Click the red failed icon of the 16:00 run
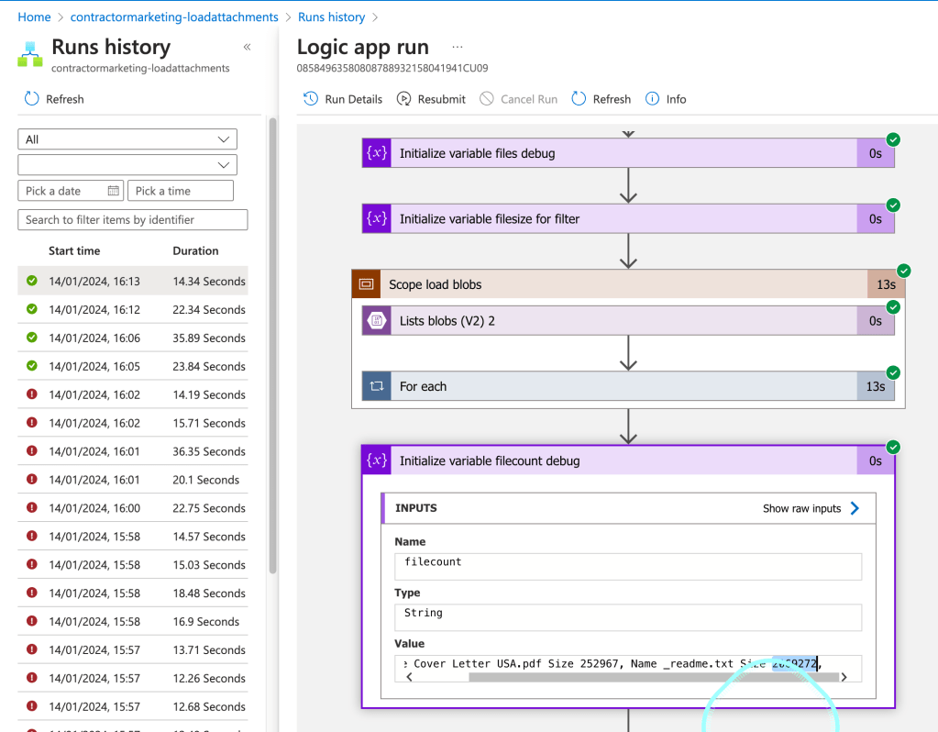The width and height of the screenshot is (938, 732). [x=32, y=507]
